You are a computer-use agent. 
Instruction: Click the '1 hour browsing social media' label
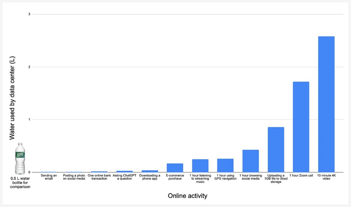[x=251, y=177]
